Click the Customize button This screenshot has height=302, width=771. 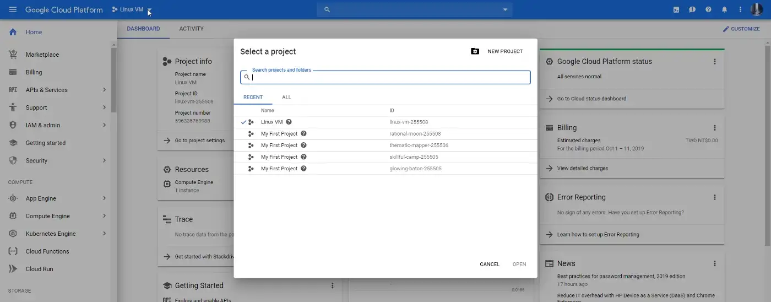[741, 29]
